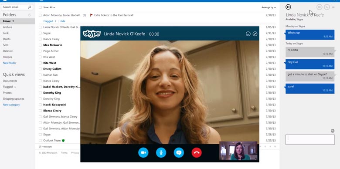Create a New folder link
340x169 pixels.
pos(10,63)
